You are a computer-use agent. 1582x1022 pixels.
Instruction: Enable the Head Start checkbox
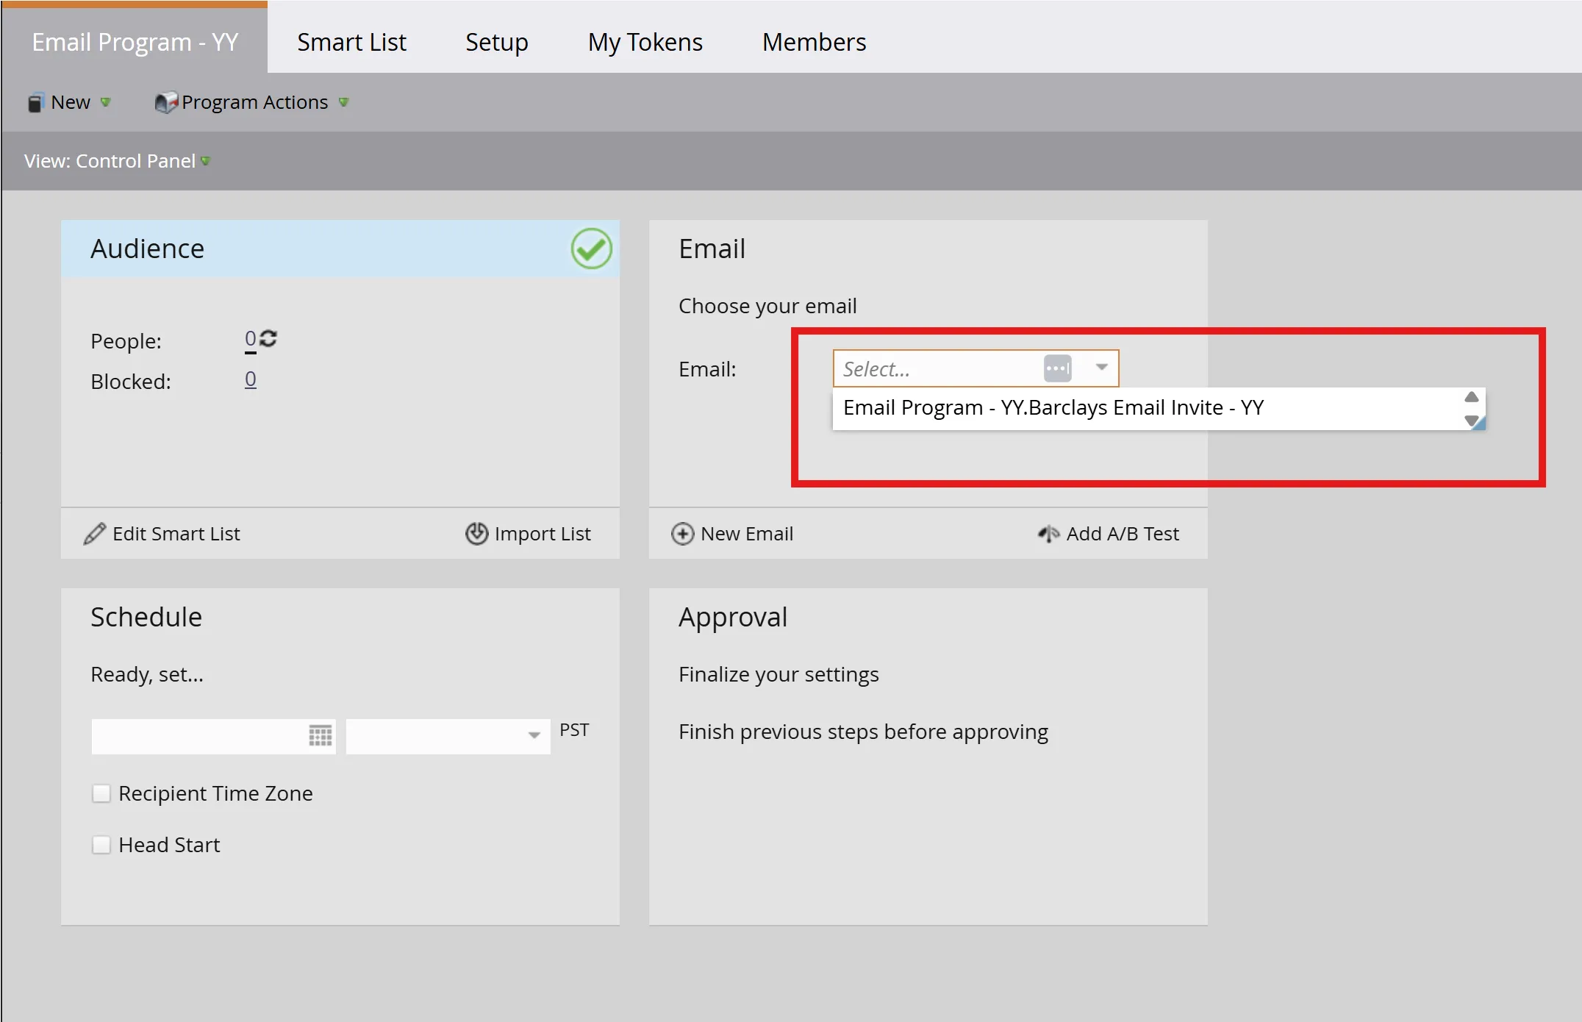pos(101,845)
